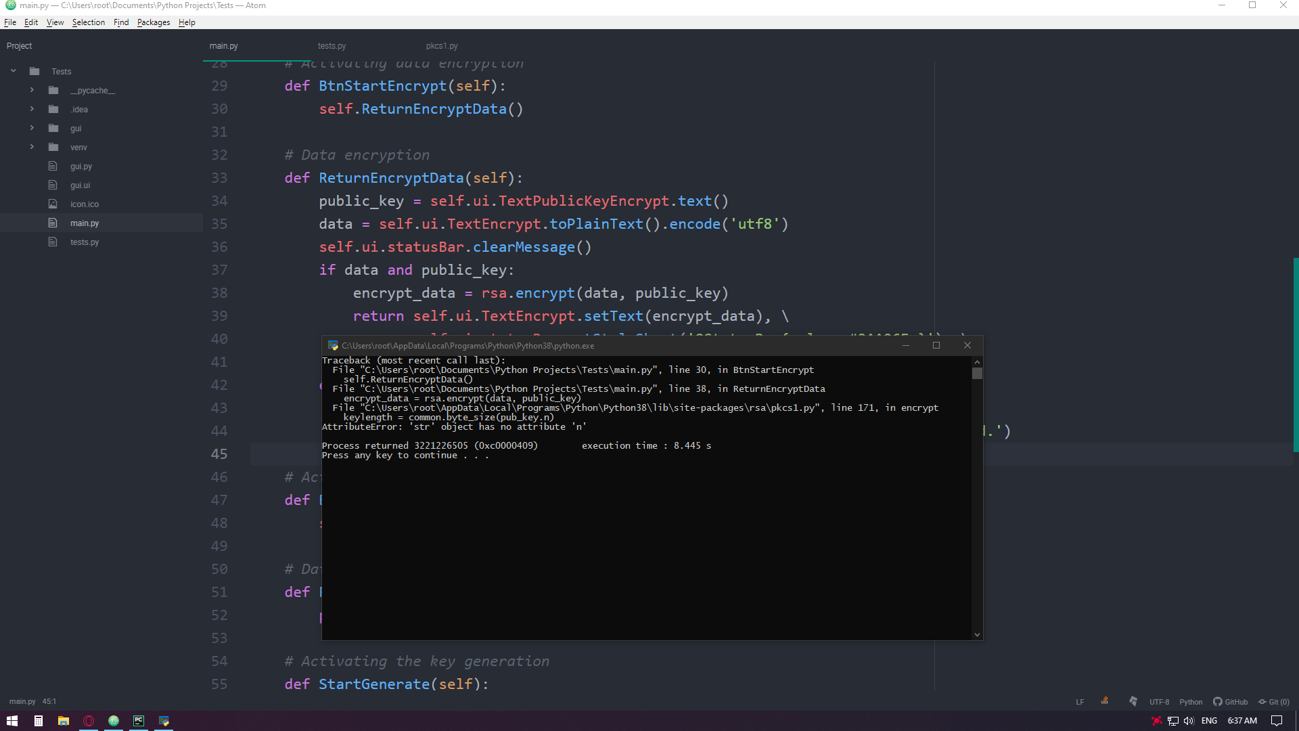Open the Selection menu
This screenshot has width=1299, height=731.
(89, 22)
